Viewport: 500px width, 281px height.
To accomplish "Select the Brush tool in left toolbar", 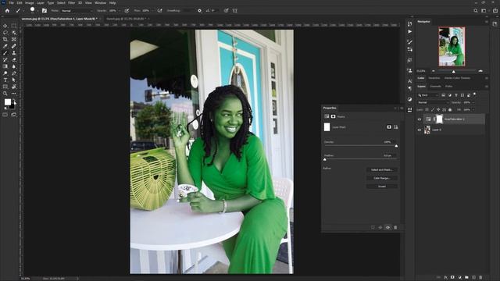I will point(5,53).
